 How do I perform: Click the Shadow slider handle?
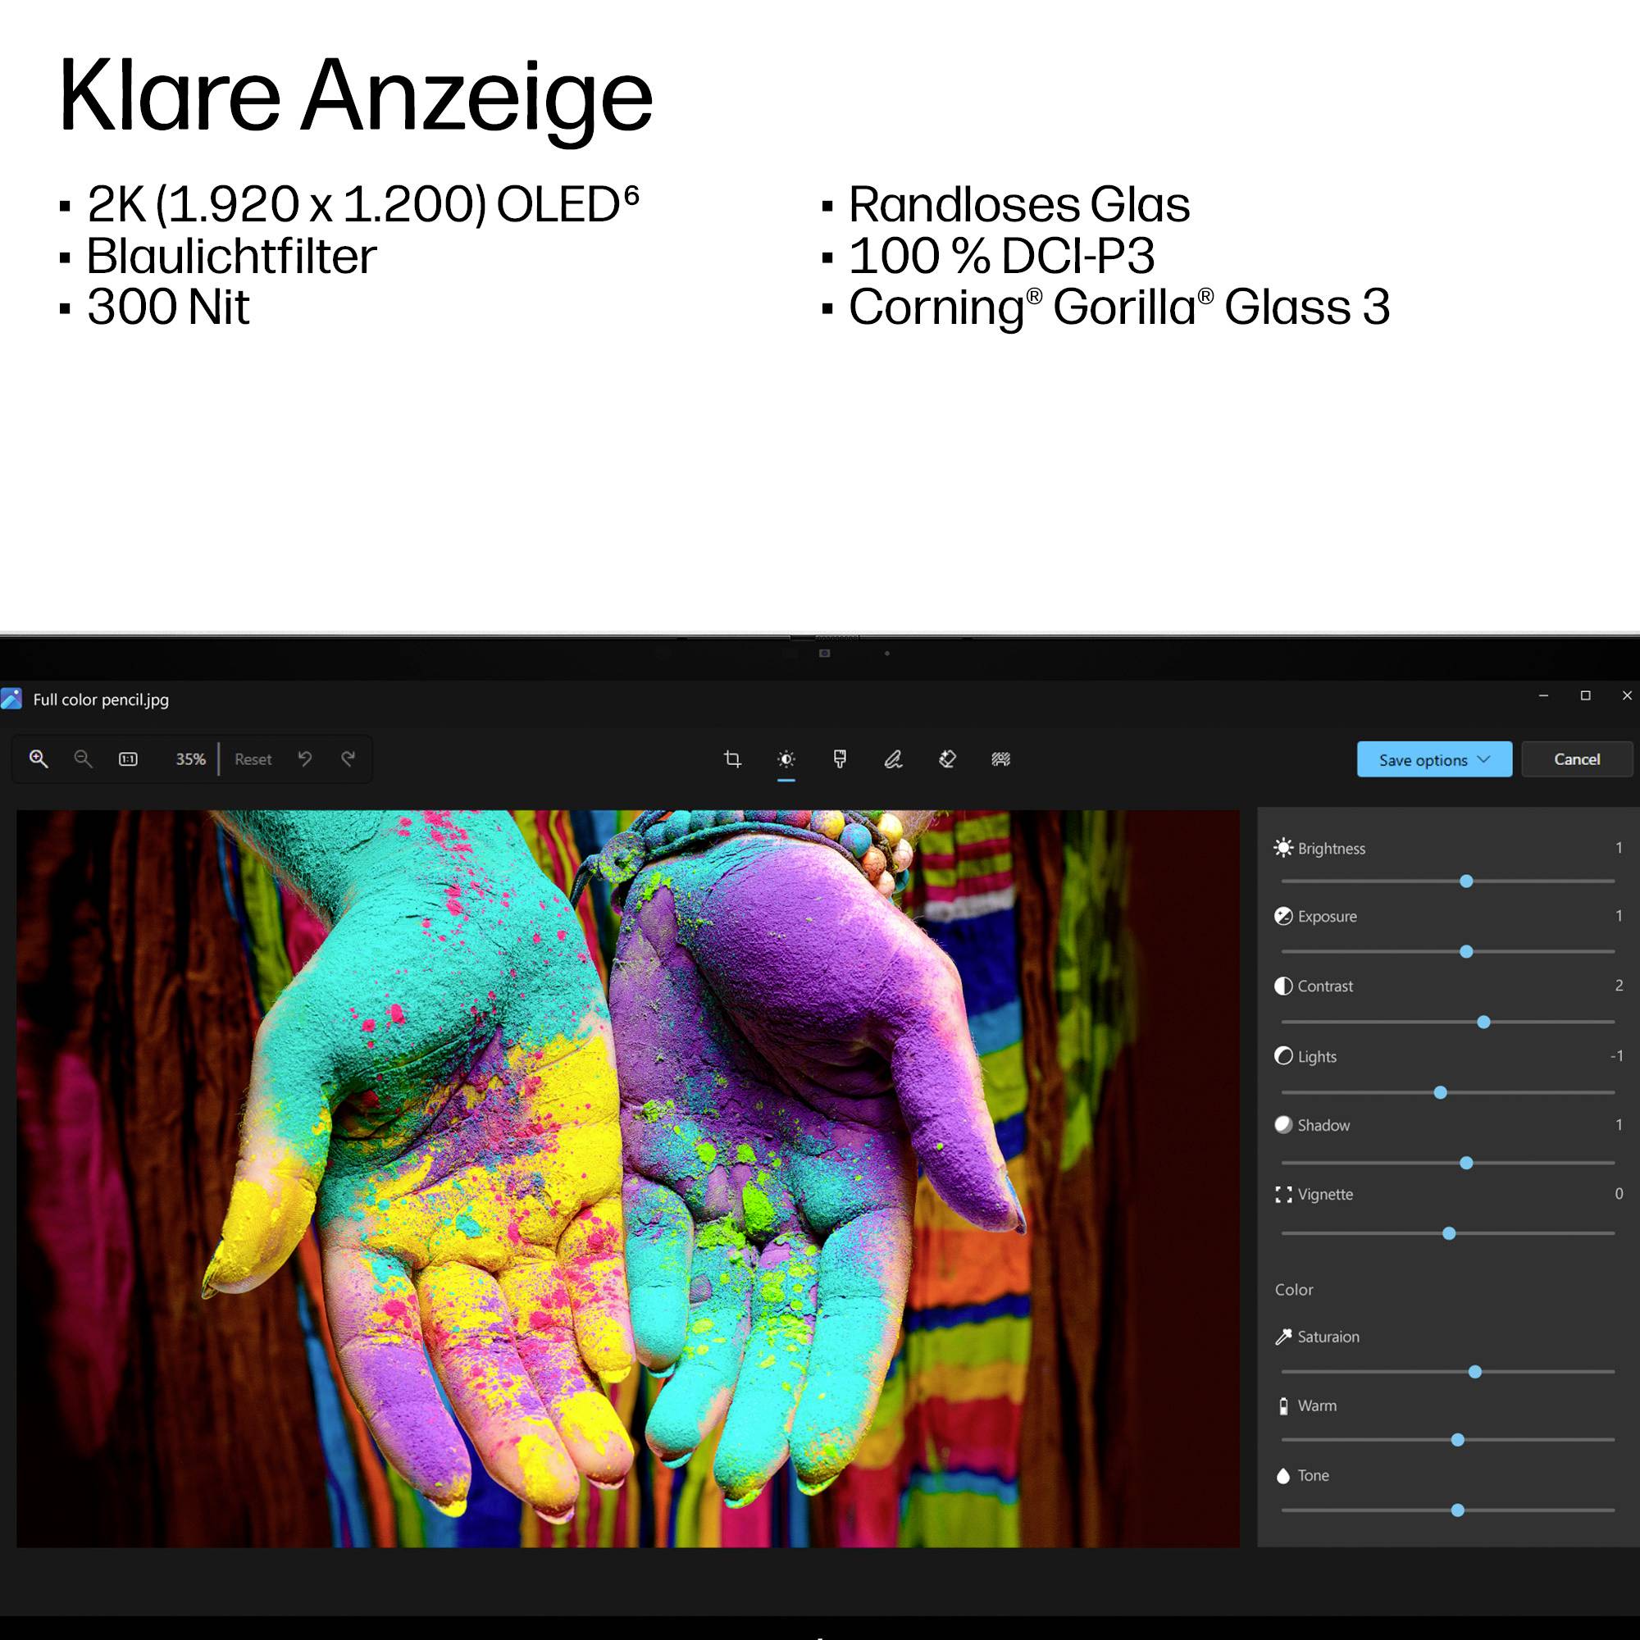pyautogui.click(x=1466, y=1163)
